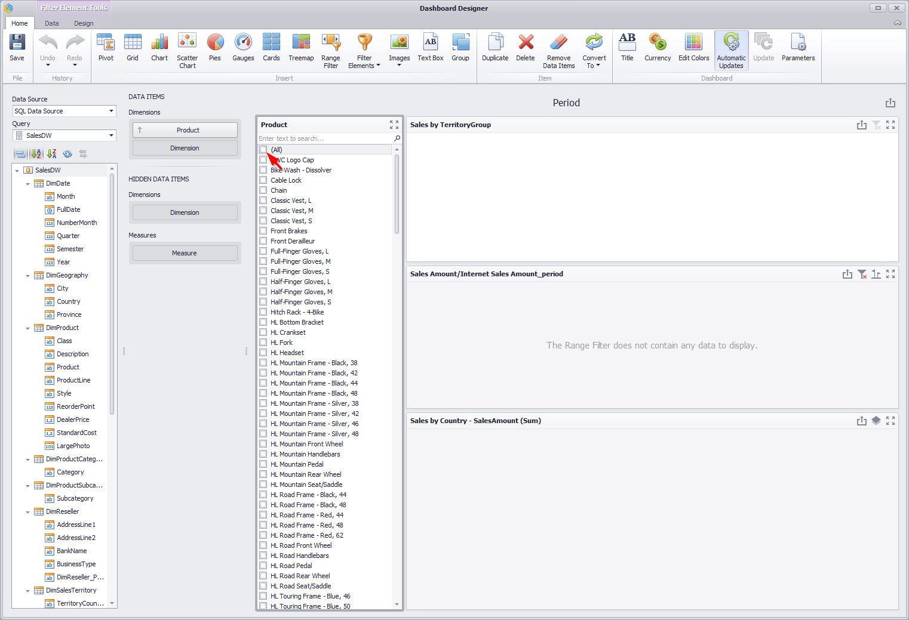Collapse the DimProduct table node
909x620 pixels.
tap(27, 328)
